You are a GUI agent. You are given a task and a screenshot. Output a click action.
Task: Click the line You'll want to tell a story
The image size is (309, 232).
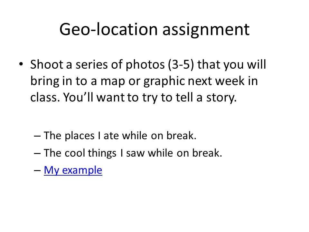click(x=133, y=98)
